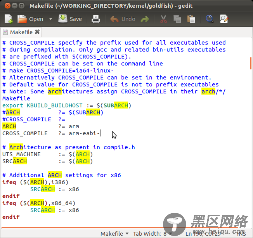Screen dimensions: 253x238
Task: Click 'export KBUILD_BUILDHOST' line
Action: (67, 105)
